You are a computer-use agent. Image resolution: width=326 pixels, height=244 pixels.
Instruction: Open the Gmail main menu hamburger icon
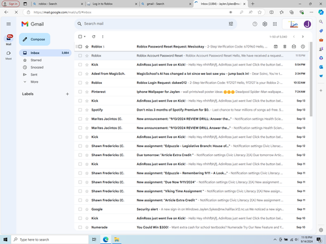[8, 24]
